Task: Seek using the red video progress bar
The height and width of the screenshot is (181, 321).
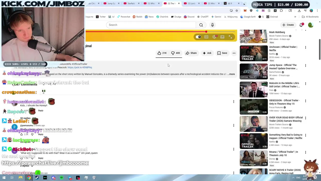Action: [161, 32]
